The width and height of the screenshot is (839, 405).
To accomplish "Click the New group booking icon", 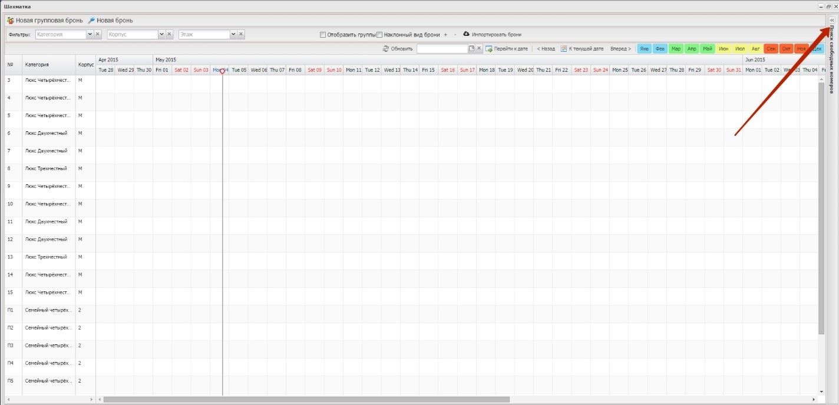I will (10, 21).
